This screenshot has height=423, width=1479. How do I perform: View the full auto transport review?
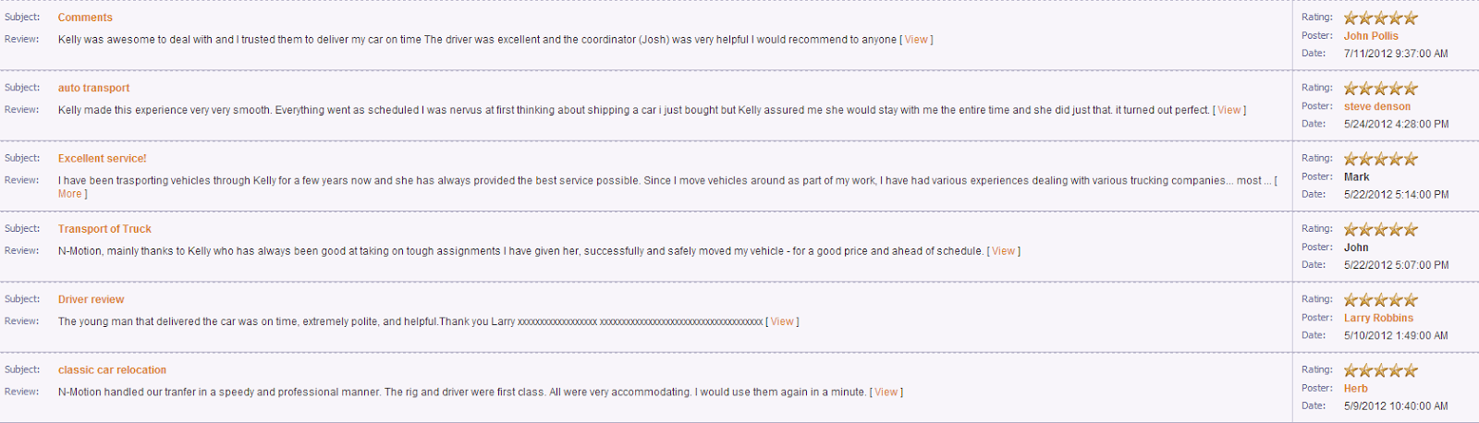point(1229,110)
